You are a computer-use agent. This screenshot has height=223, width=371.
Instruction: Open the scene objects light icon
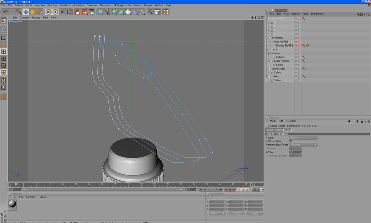(x=128, y=12)
